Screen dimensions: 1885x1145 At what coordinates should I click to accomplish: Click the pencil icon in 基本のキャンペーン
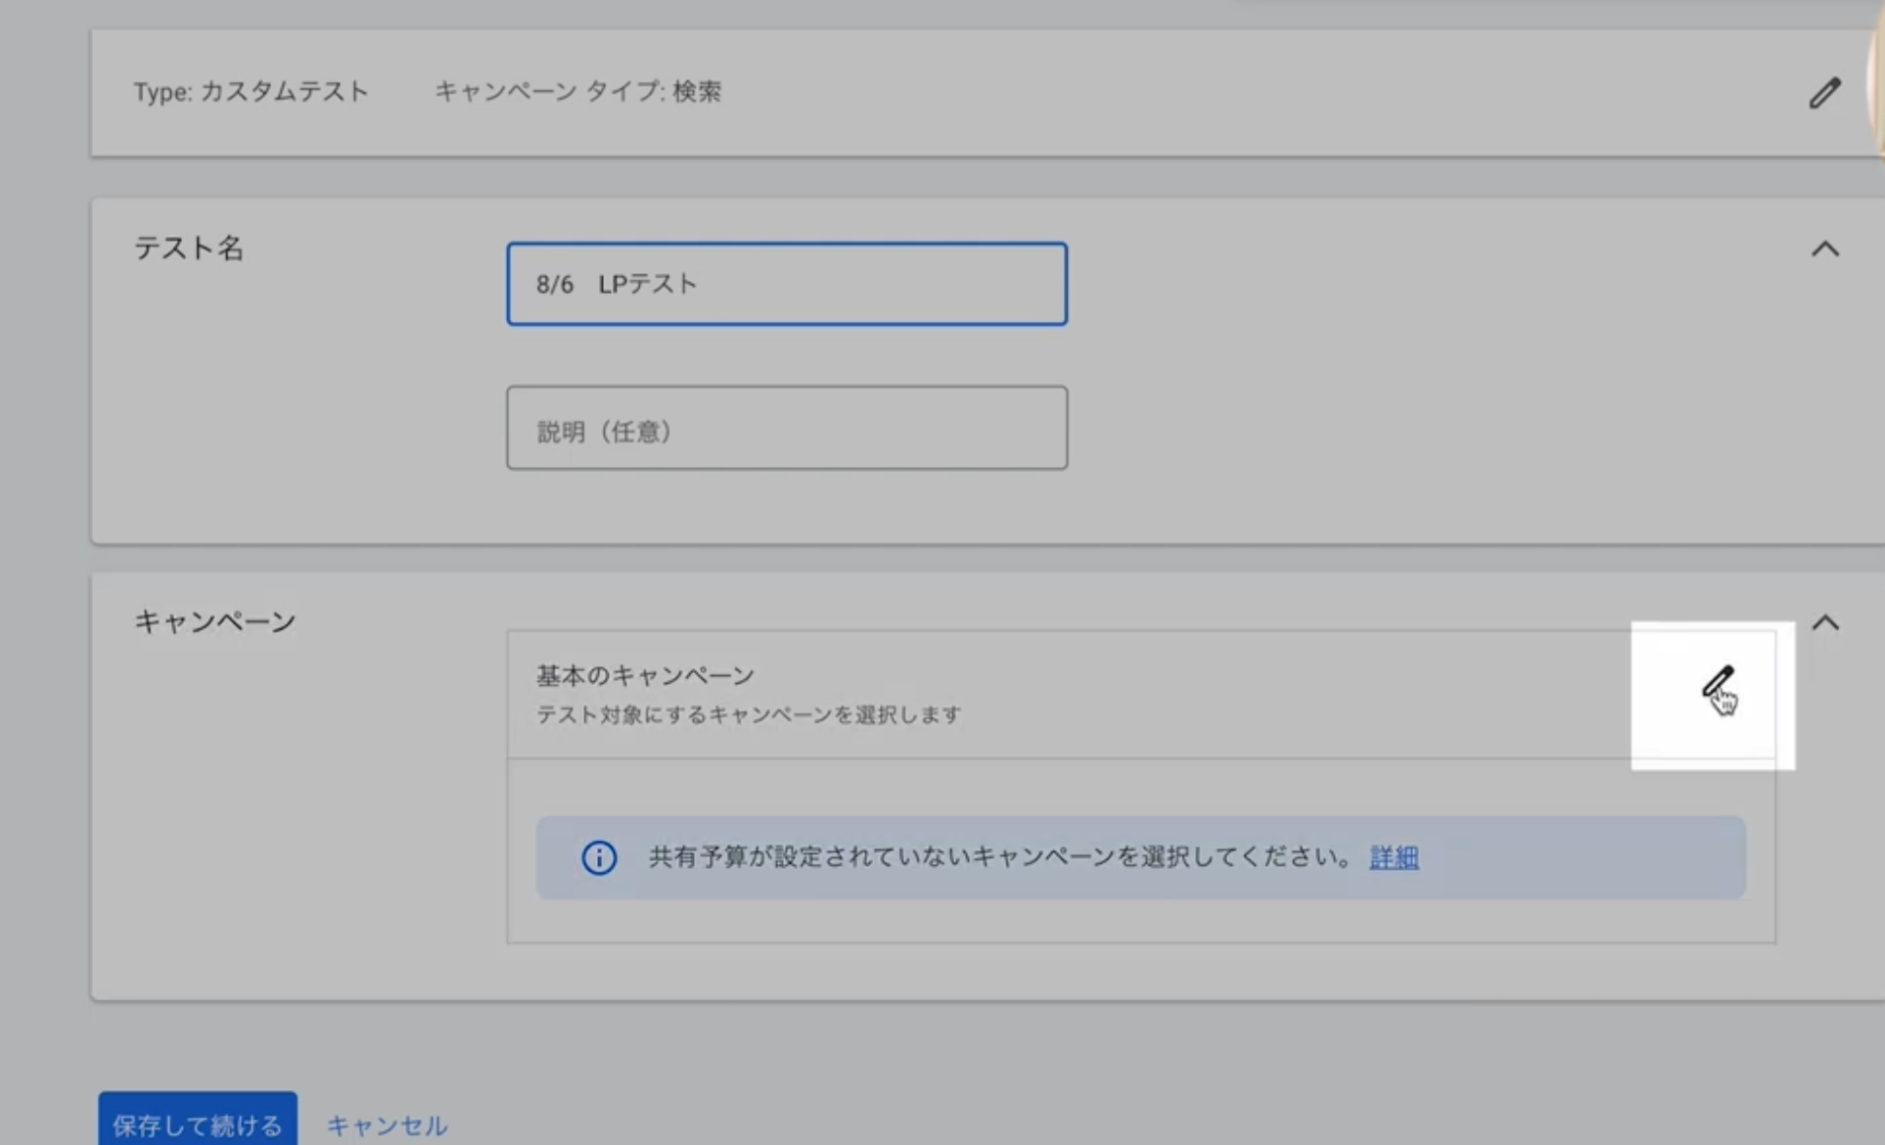(x=1718, y=682)
